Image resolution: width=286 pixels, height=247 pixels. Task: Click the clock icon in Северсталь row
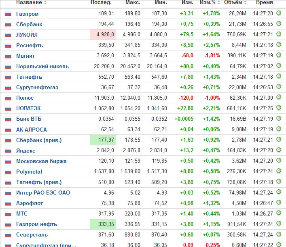click(x=279, y=234)
